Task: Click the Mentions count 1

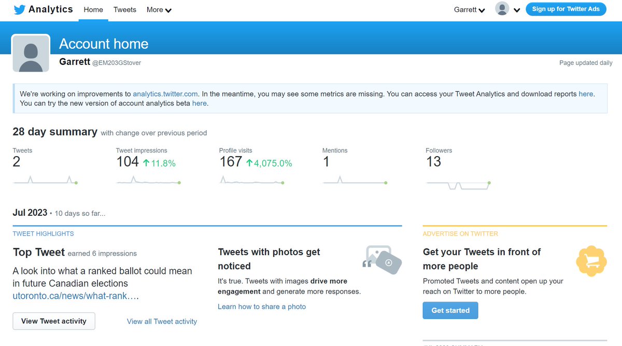Action: tap(326, 162)
